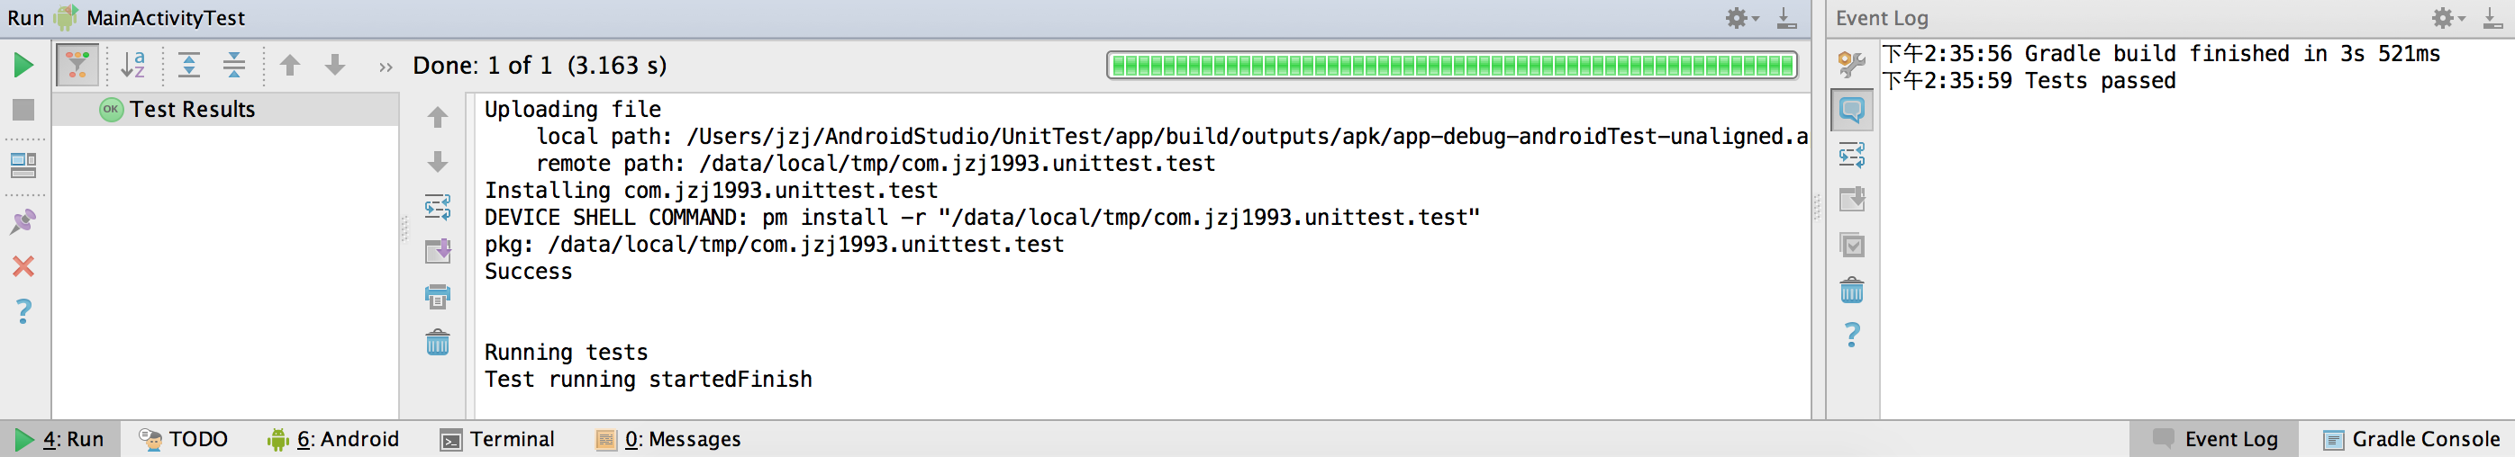Viewport: 2515px width, 457px height.
Task: Clear the Event Log with its trash icon
Action: pos(1851,291)
